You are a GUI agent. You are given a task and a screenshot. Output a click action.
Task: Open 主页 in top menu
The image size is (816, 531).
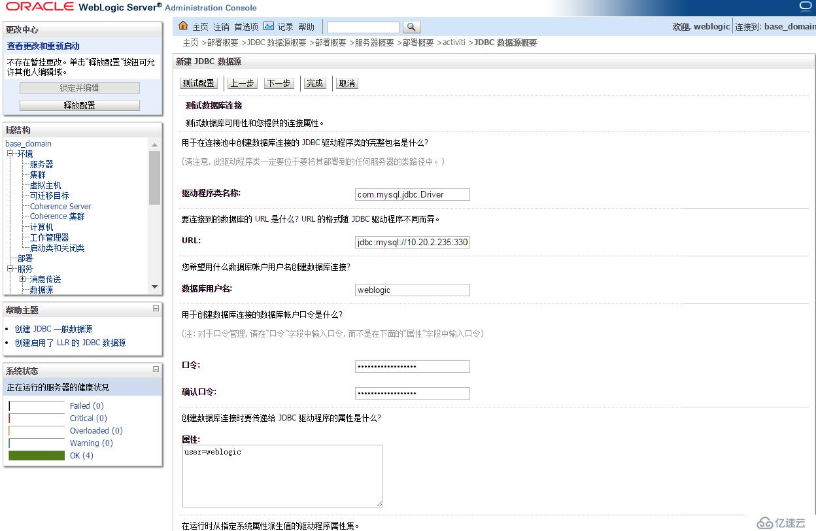(x=200, y=27)
